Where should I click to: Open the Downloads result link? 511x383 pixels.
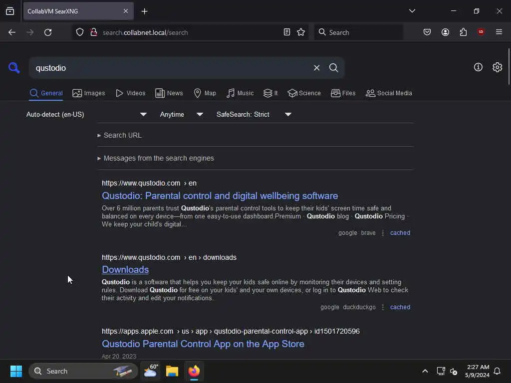click(x=125, y=270)
